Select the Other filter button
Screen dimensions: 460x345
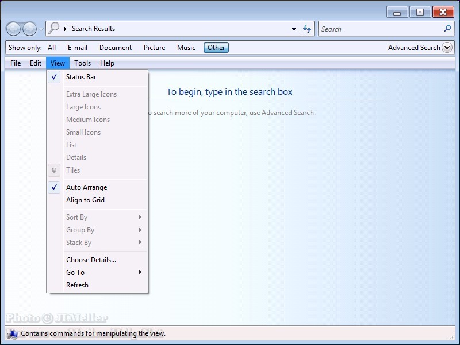(x=216, y=48)
